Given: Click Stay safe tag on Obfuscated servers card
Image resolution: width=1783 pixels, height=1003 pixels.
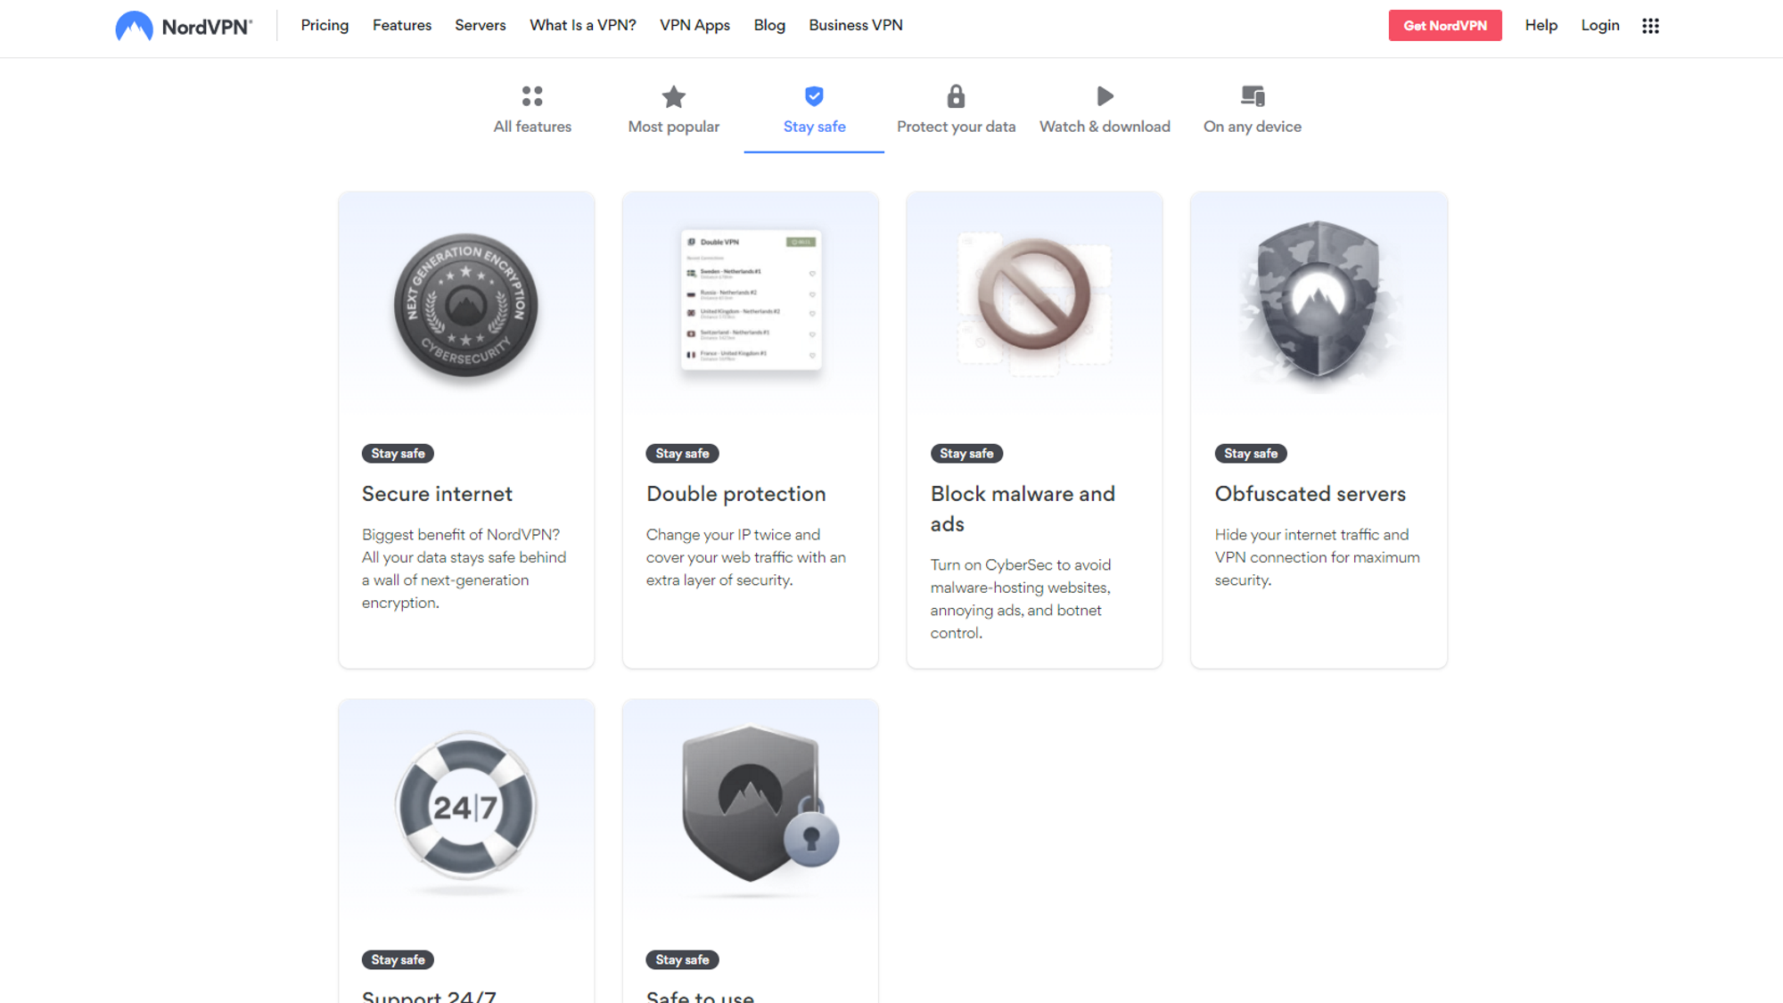Looking at the screenshot, I should [1251, 453].
